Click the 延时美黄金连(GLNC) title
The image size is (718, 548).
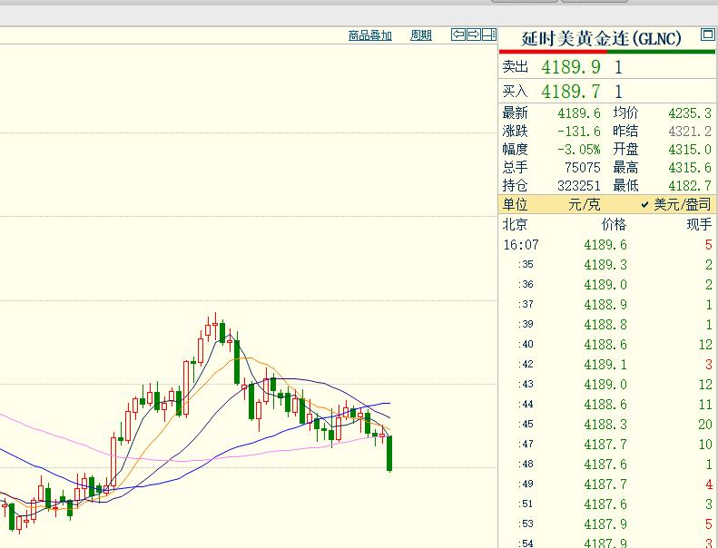[601, 38]
